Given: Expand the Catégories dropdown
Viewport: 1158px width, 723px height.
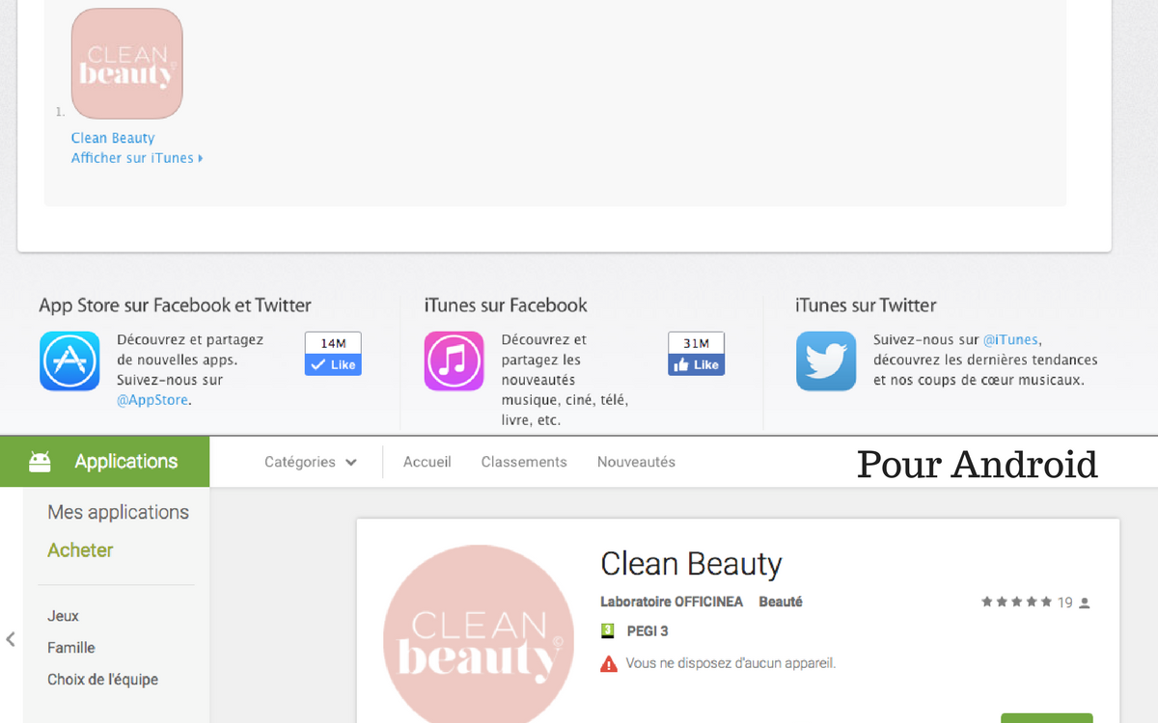Looking at the screenshot, I should tap(311, 462).
